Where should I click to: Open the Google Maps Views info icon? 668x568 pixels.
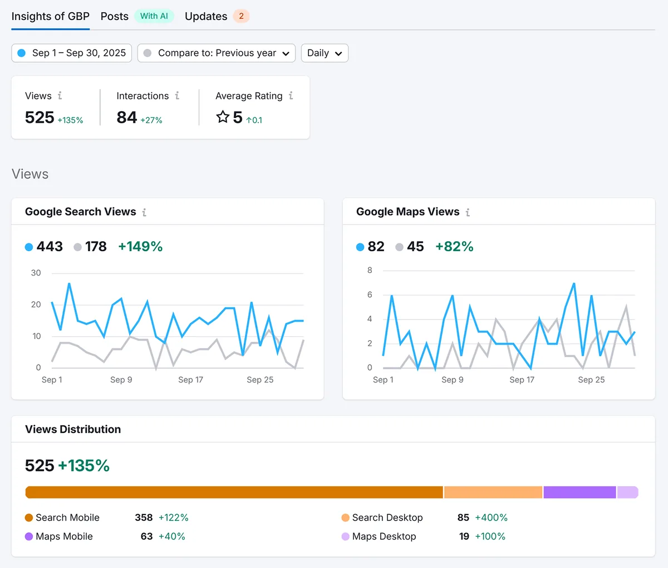tap(468, 212)
